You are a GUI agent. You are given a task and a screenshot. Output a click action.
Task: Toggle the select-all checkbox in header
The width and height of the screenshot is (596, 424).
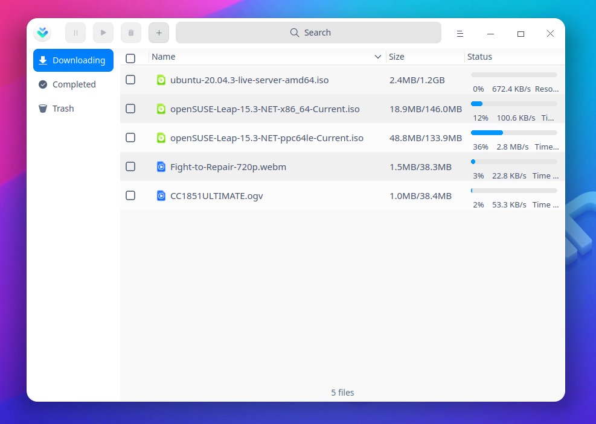point(130,58)
